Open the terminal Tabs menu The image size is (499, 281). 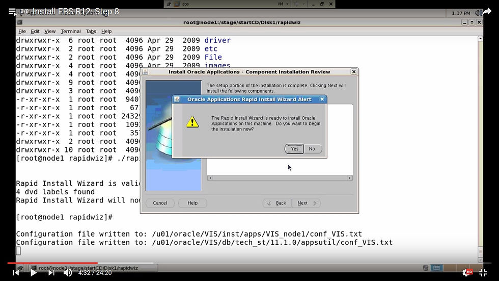point(91,31)
